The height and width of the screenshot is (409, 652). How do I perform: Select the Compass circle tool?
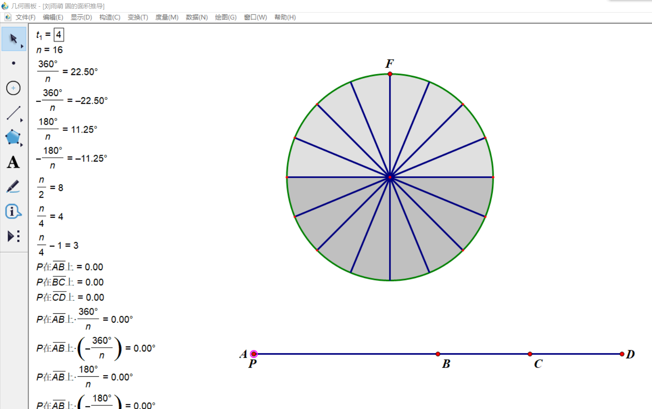pyautogui.click(x=13, y=88)
